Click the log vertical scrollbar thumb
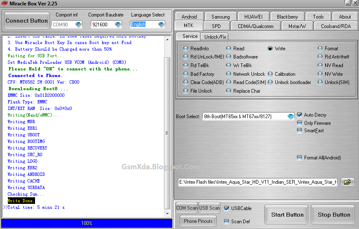 point(167,133)
